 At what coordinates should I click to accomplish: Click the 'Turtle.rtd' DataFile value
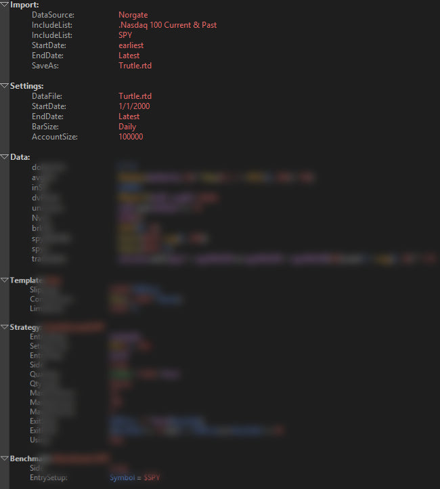(135, 96)
